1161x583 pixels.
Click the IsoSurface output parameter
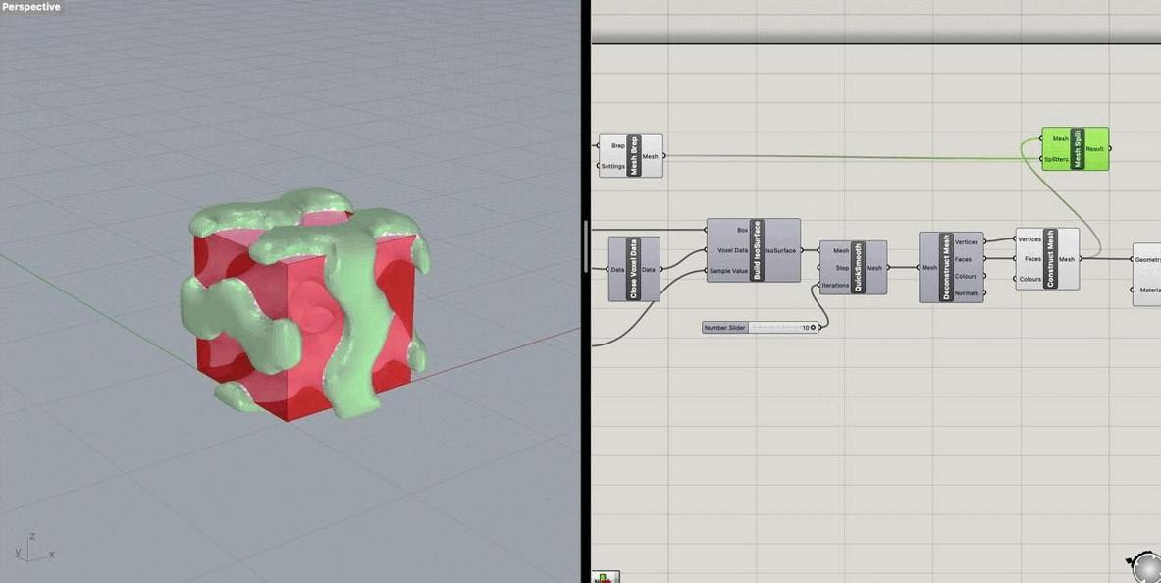[x=779, y=250]
